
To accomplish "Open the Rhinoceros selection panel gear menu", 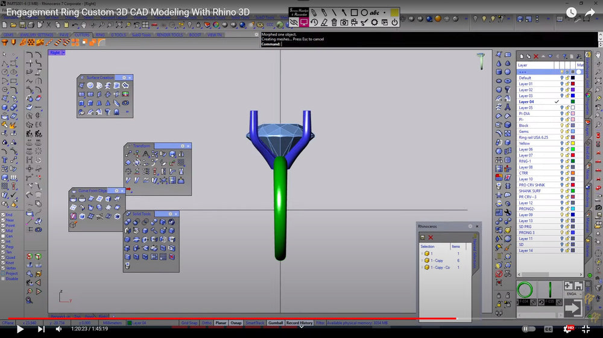I will [470, 226].
